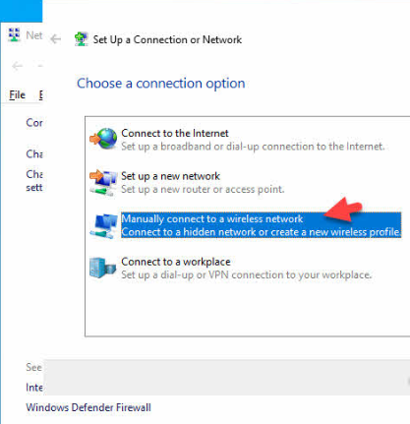The height and width of the screenshot is (424, 410).
Task: Click the Cor... link in the left pane
Action: pos(34,123)
